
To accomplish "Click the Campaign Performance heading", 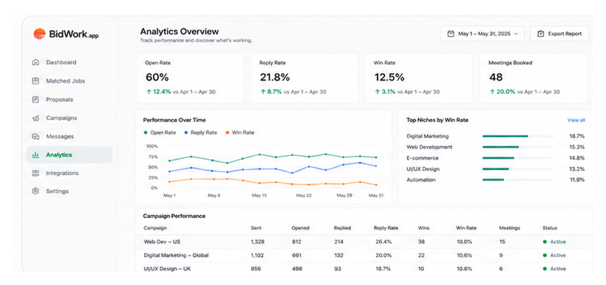I will click(x=174, y=216).
